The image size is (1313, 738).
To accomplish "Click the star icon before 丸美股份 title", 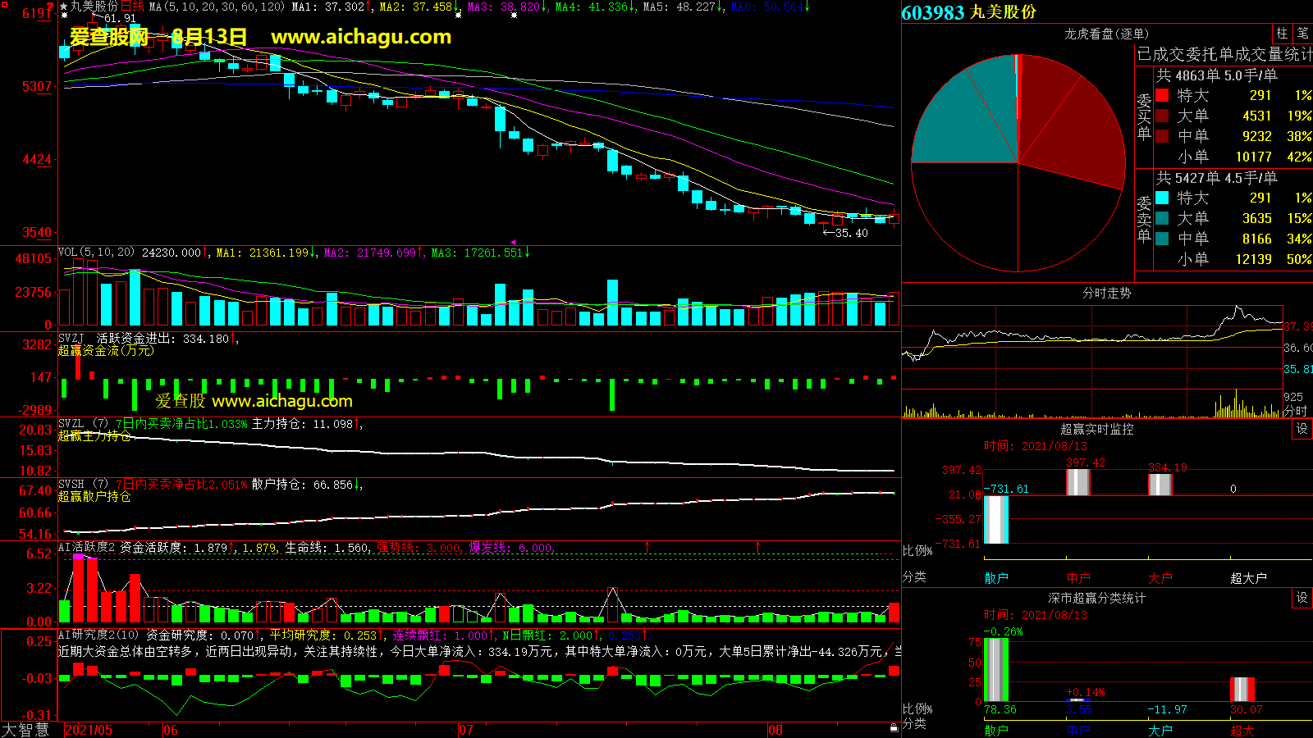I will 64,7.
